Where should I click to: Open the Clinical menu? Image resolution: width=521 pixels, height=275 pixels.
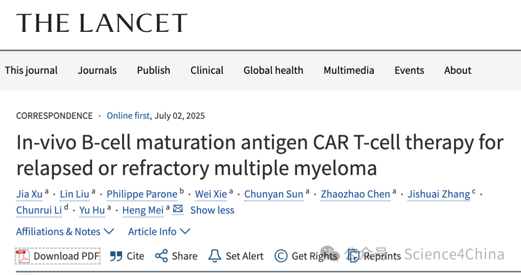pos(206,70)
